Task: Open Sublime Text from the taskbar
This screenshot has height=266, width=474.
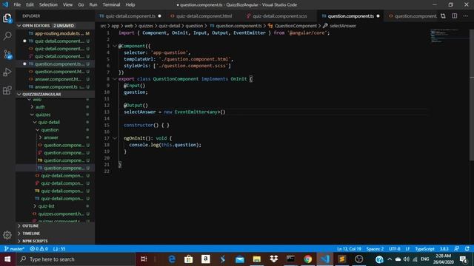Action: pos(342,259)
